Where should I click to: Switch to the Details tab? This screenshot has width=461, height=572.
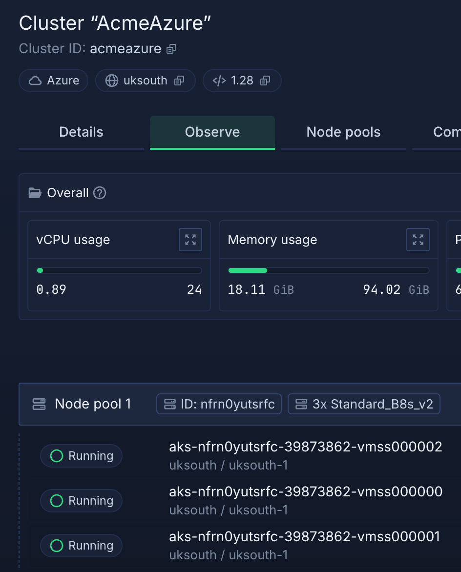[81, 132]
